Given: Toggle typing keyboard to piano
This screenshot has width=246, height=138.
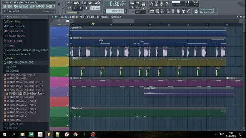Looking at the screenshot, I should point(132,3).
